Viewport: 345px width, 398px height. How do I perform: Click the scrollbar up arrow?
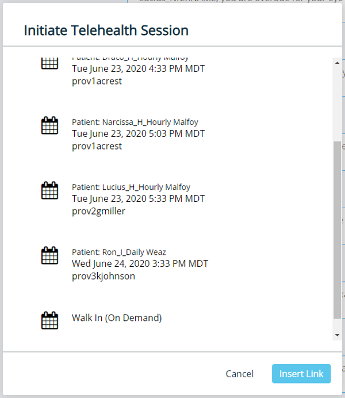click(x=337, y=62)
